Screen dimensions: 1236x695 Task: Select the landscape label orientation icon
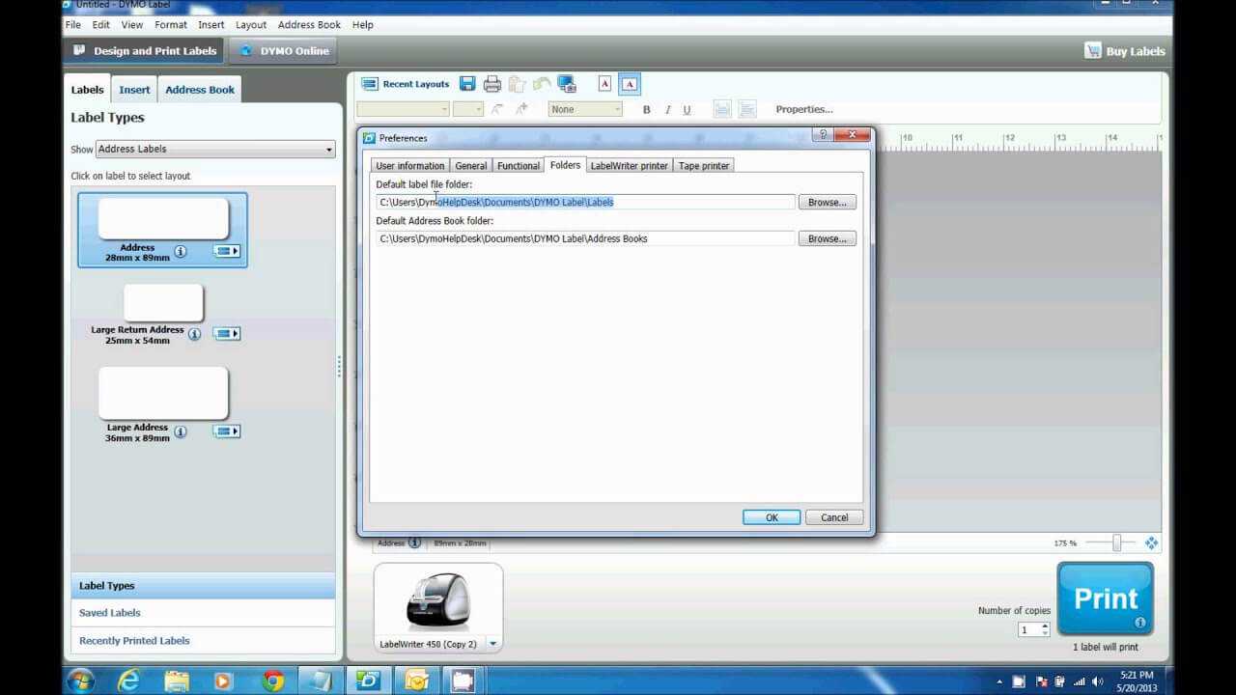pyautogui.click(x=629, y=84)
